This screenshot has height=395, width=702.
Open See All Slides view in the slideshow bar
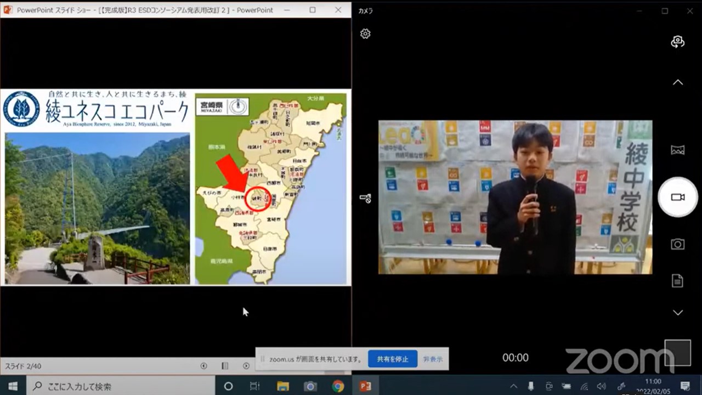225,366
